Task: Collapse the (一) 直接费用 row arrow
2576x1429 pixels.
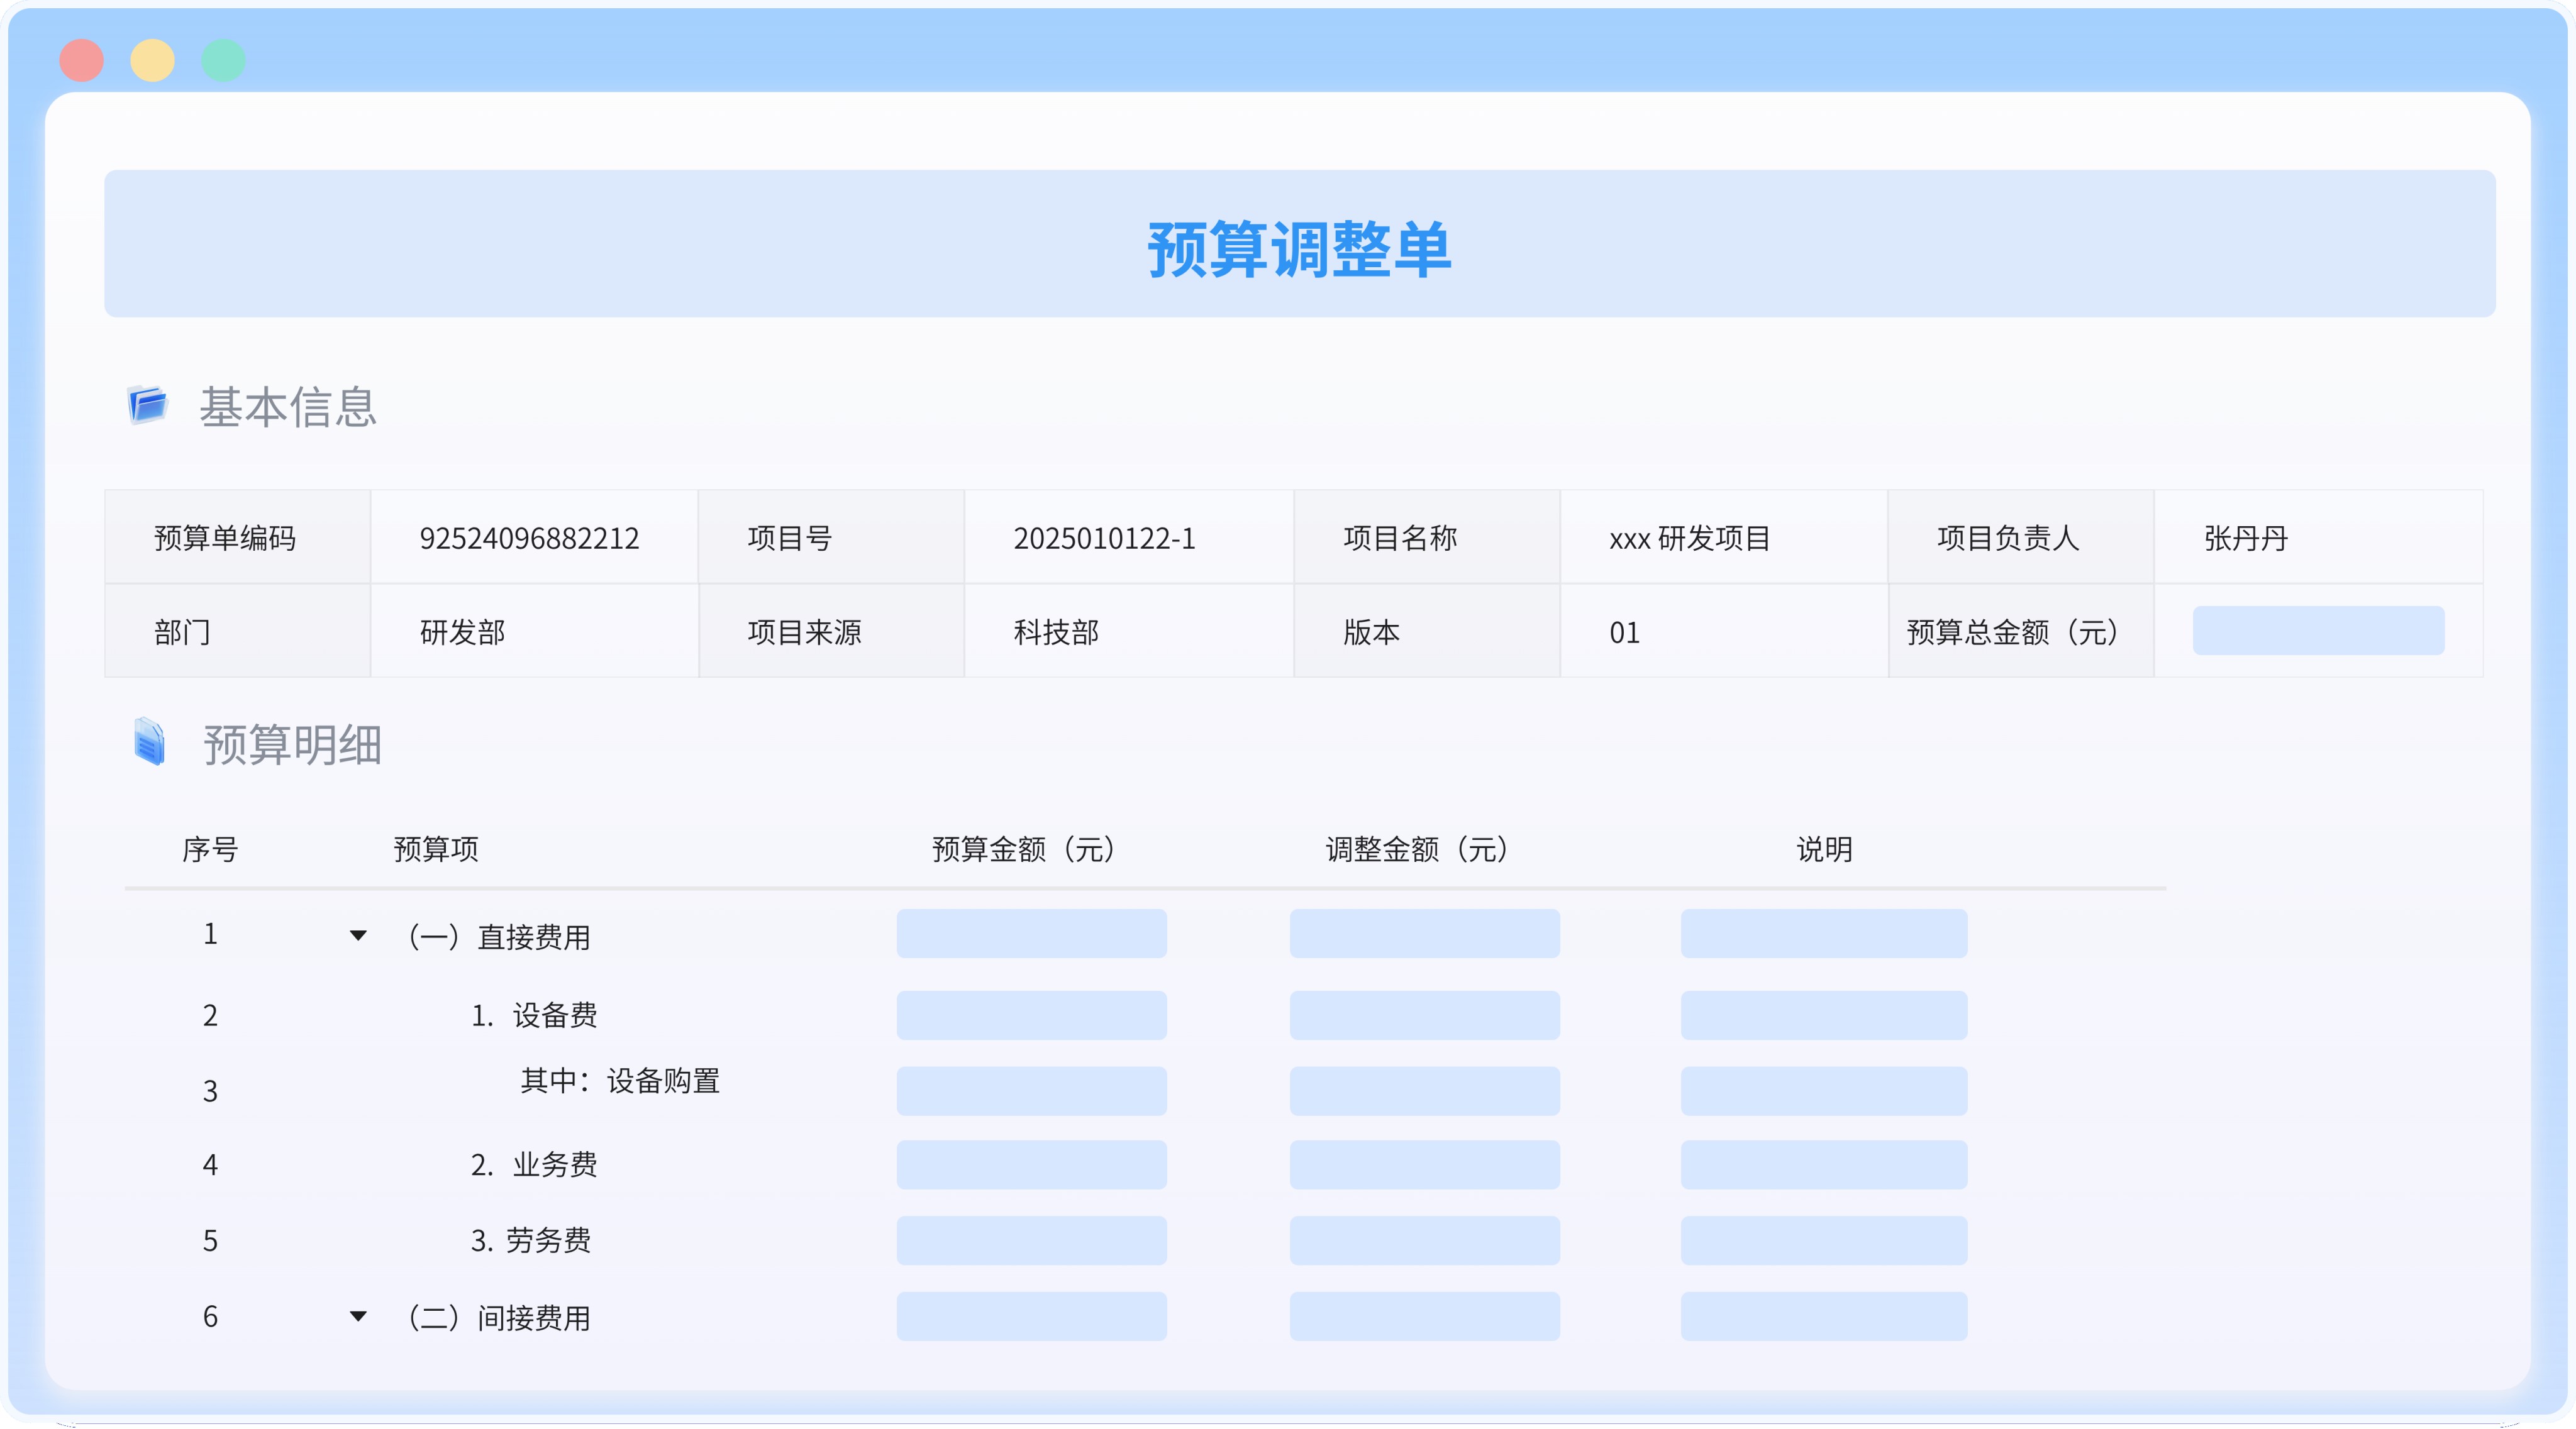Action: coord(358,935)
